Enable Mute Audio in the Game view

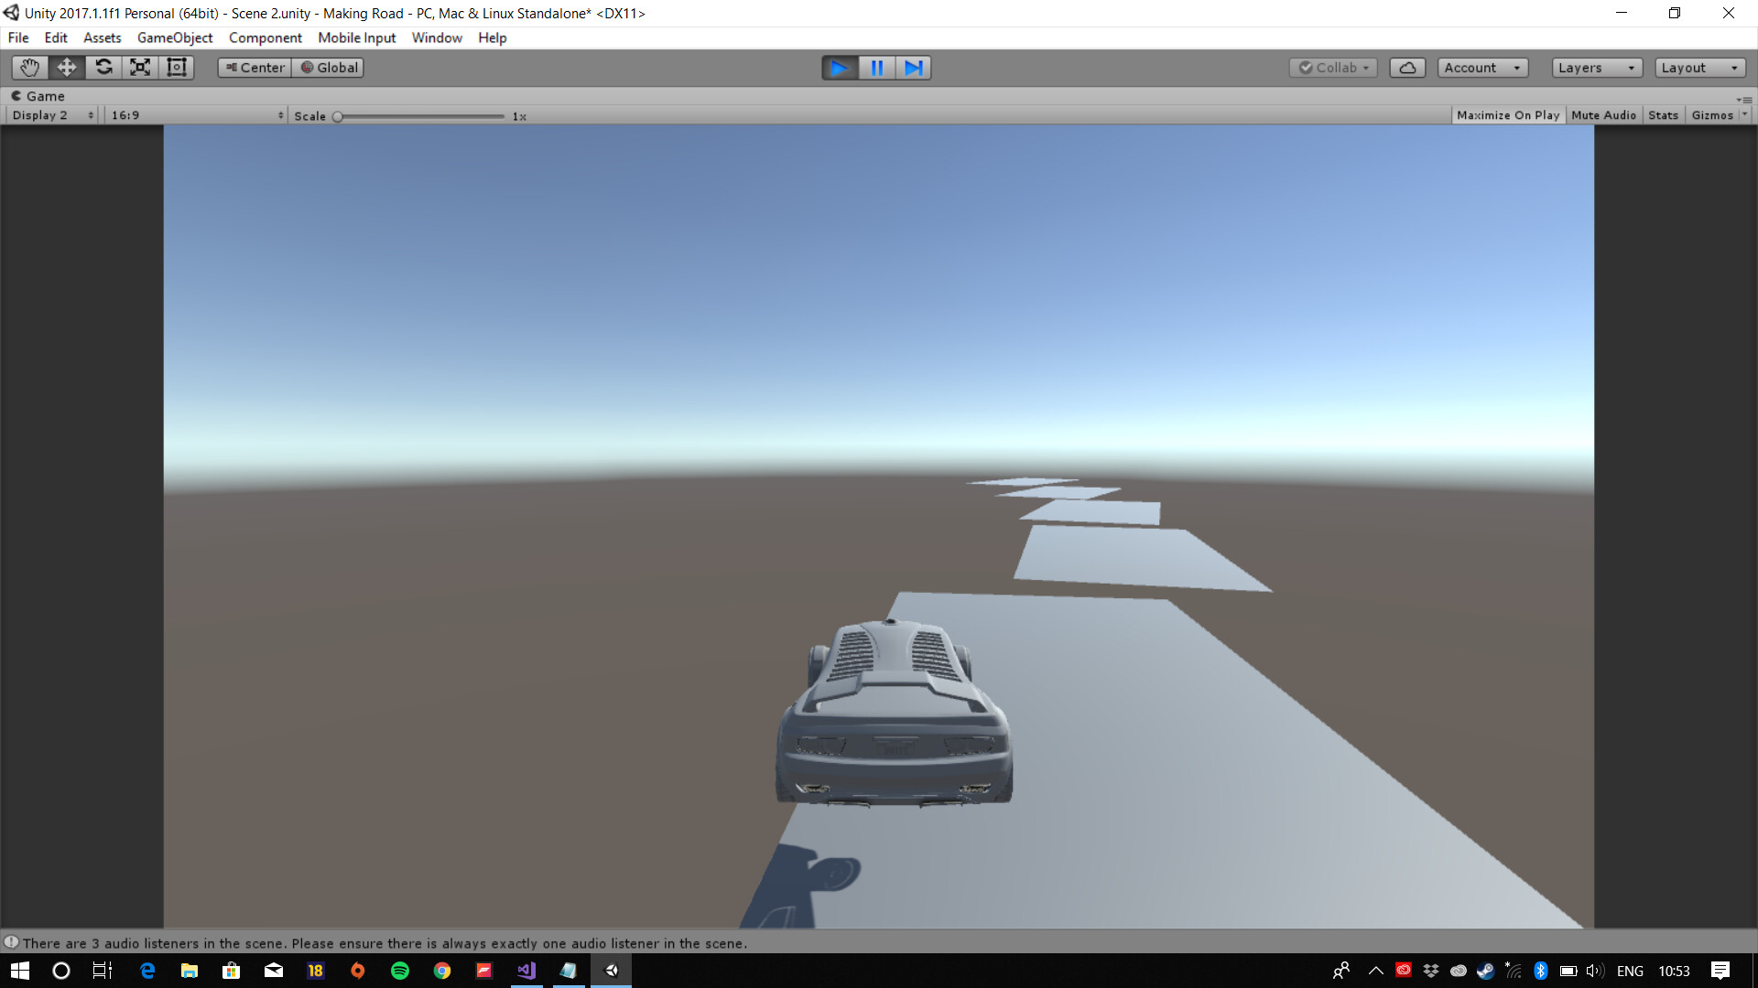[x=1602, y=114]
